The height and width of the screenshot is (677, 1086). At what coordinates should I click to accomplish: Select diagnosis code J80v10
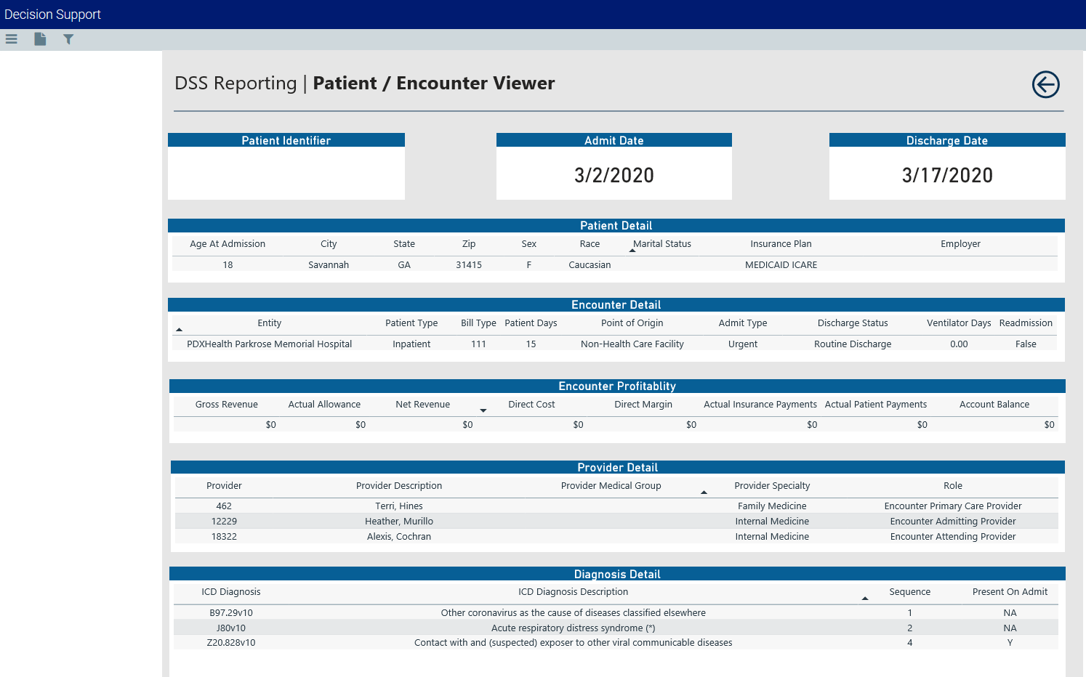[231, 628]
